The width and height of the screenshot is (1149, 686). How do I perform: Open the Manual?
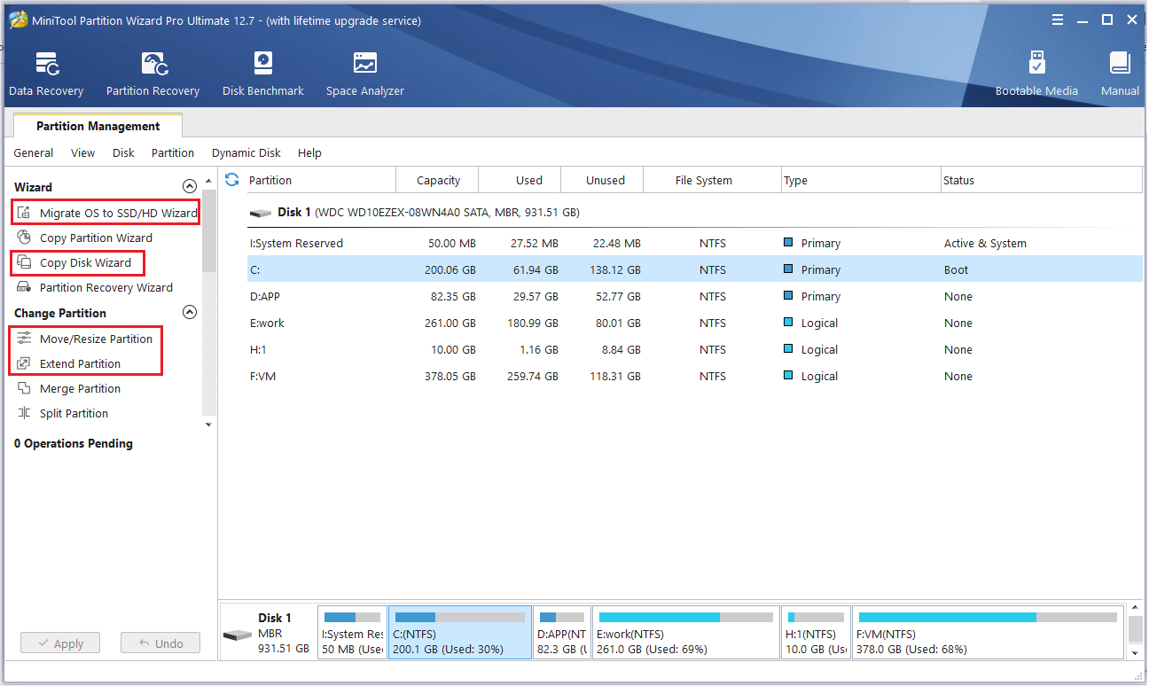click(x=1120, y=74)
